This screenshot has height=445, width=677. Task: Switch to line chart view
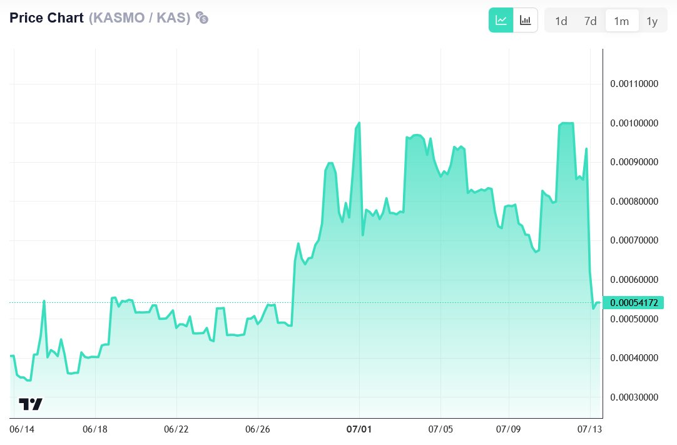[501, 20]
